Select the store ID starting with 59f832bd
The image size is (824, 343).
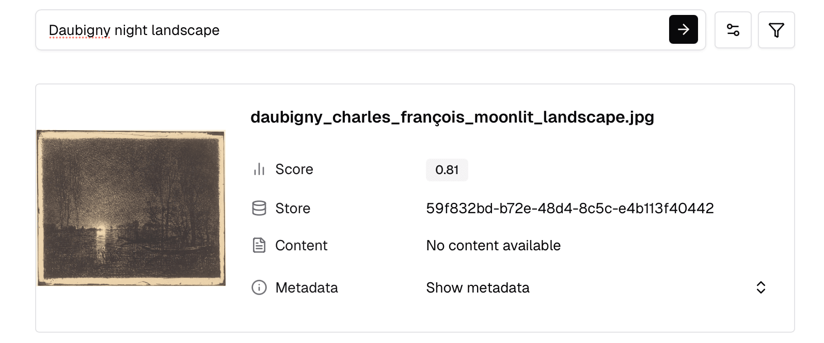click(x=569, y=208)
